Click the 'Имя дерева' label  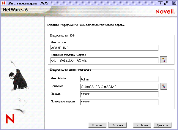pyautogui.click(x=59, y=42)
